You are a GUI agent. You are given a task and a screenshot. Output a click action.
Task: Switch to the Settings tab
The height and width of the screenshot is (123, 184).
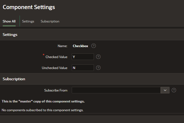[x=28, y=21]
